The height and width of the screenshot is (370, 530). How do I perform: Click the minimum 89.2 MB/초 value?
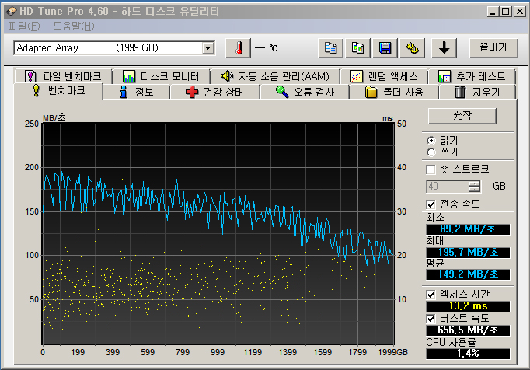(468, 229)
